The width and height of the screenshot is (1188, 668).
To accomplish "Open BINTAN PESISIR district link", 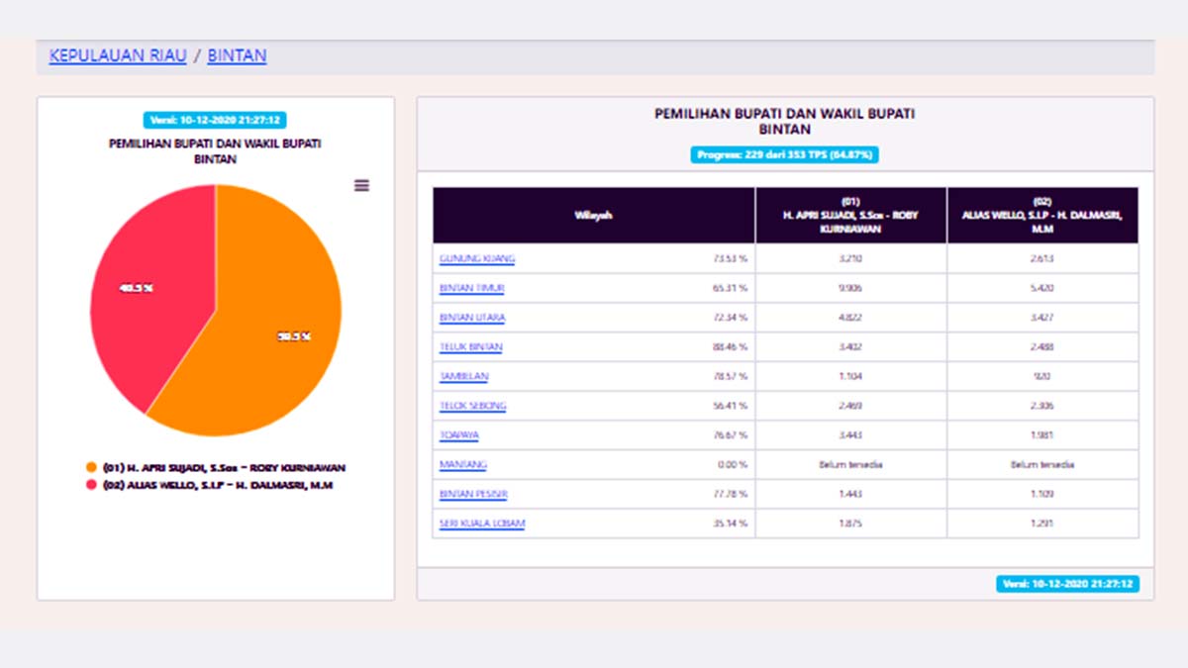I will [x=473, y=494].
